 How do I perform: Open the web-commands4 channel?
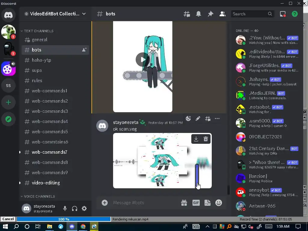[x=55, y=122]
